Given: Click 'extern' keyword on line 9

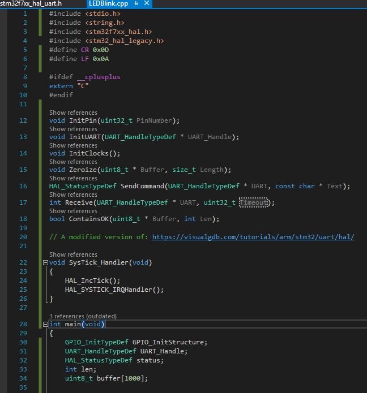Looking at the screenshot, I should (61, 86).
